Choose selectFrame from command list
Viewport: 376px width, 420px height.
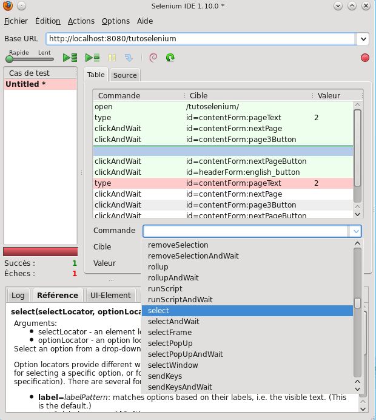click(247, 333)
